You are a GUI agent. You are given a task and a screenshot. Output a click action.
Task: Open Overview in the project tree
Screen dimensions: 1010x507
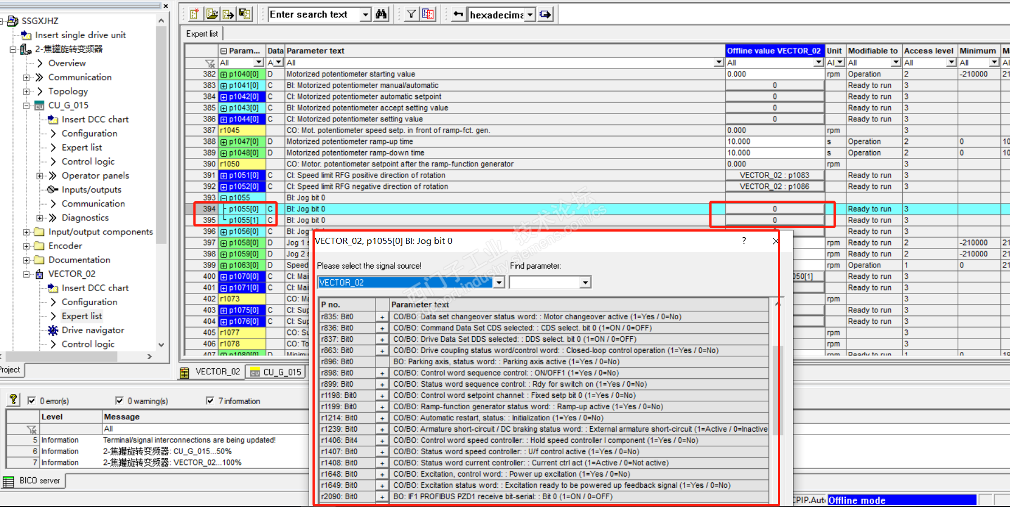pyautogui.click(x=67, y=63)
